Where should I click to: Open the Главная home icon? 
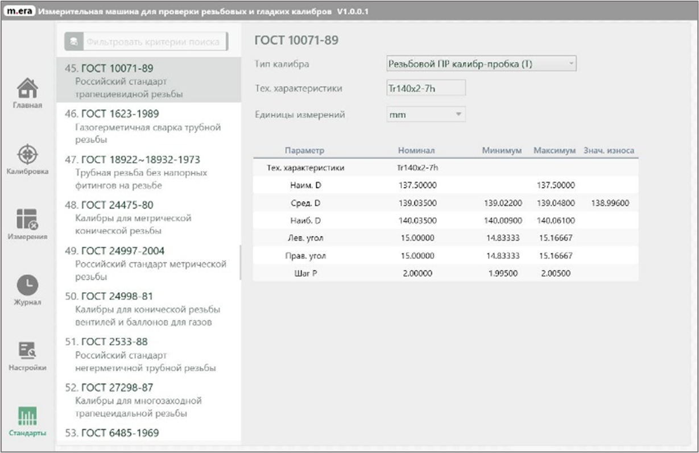(28, 88)
